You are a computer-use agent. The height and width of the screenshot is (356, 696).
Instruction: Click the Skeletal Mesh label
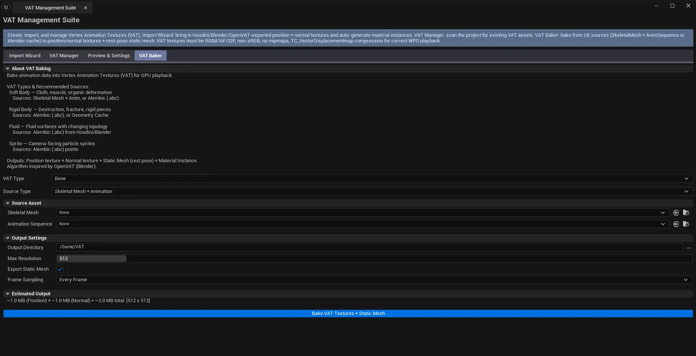click(23, 213)
